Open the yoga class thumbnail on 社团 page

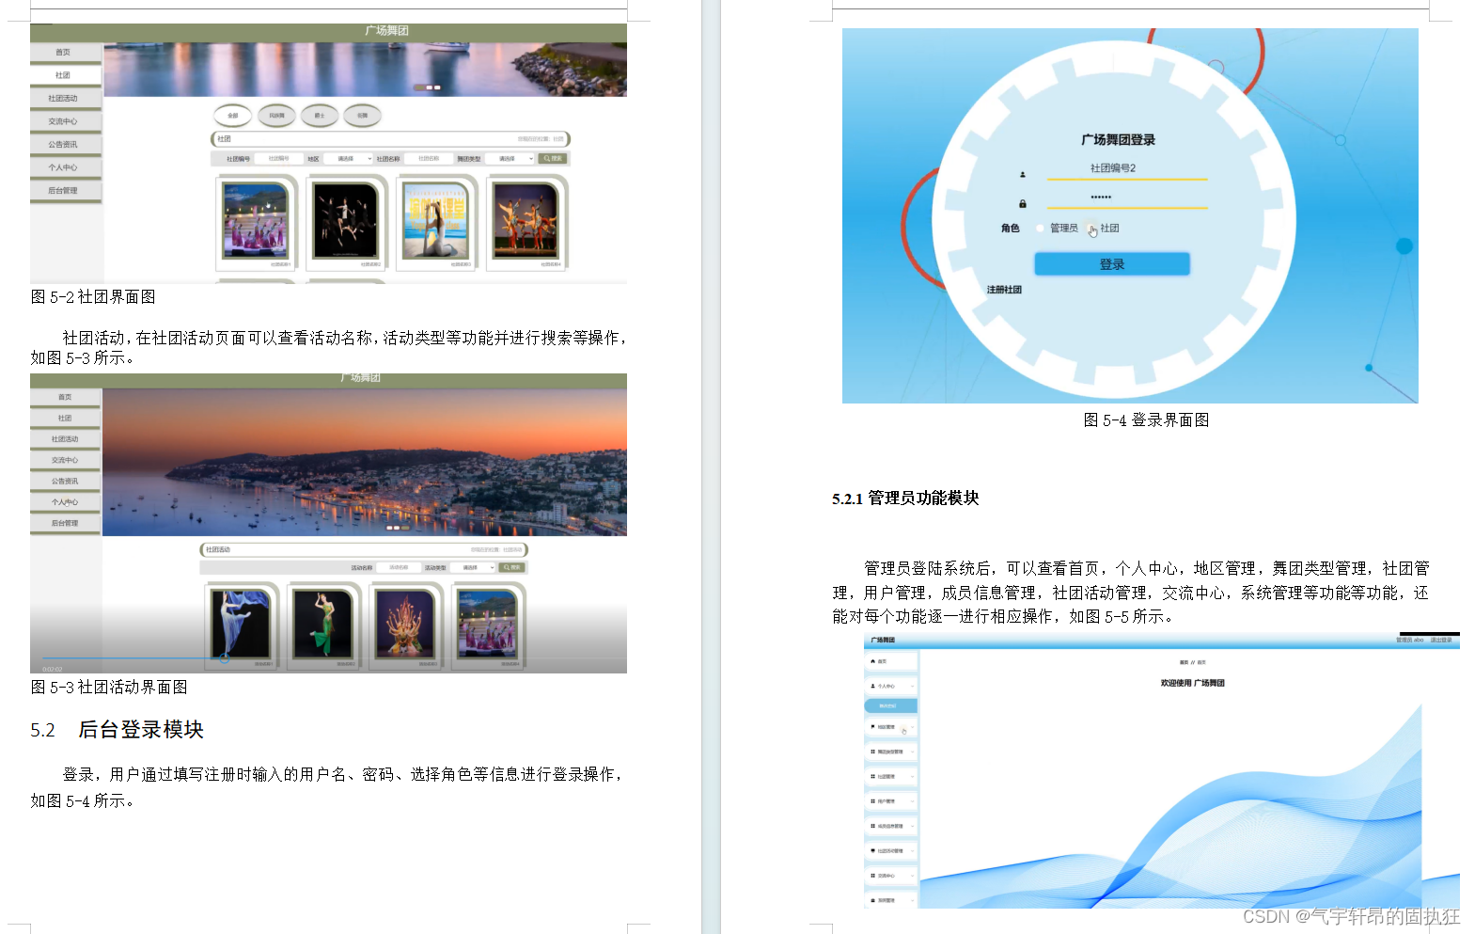tap(435, 220)
